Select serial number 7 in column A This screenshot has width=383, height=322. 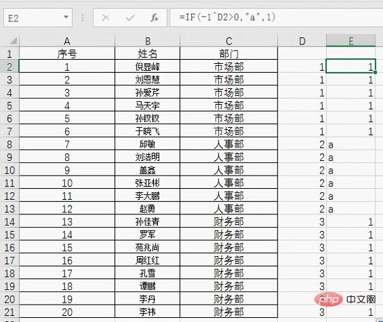tap(67, 144)
